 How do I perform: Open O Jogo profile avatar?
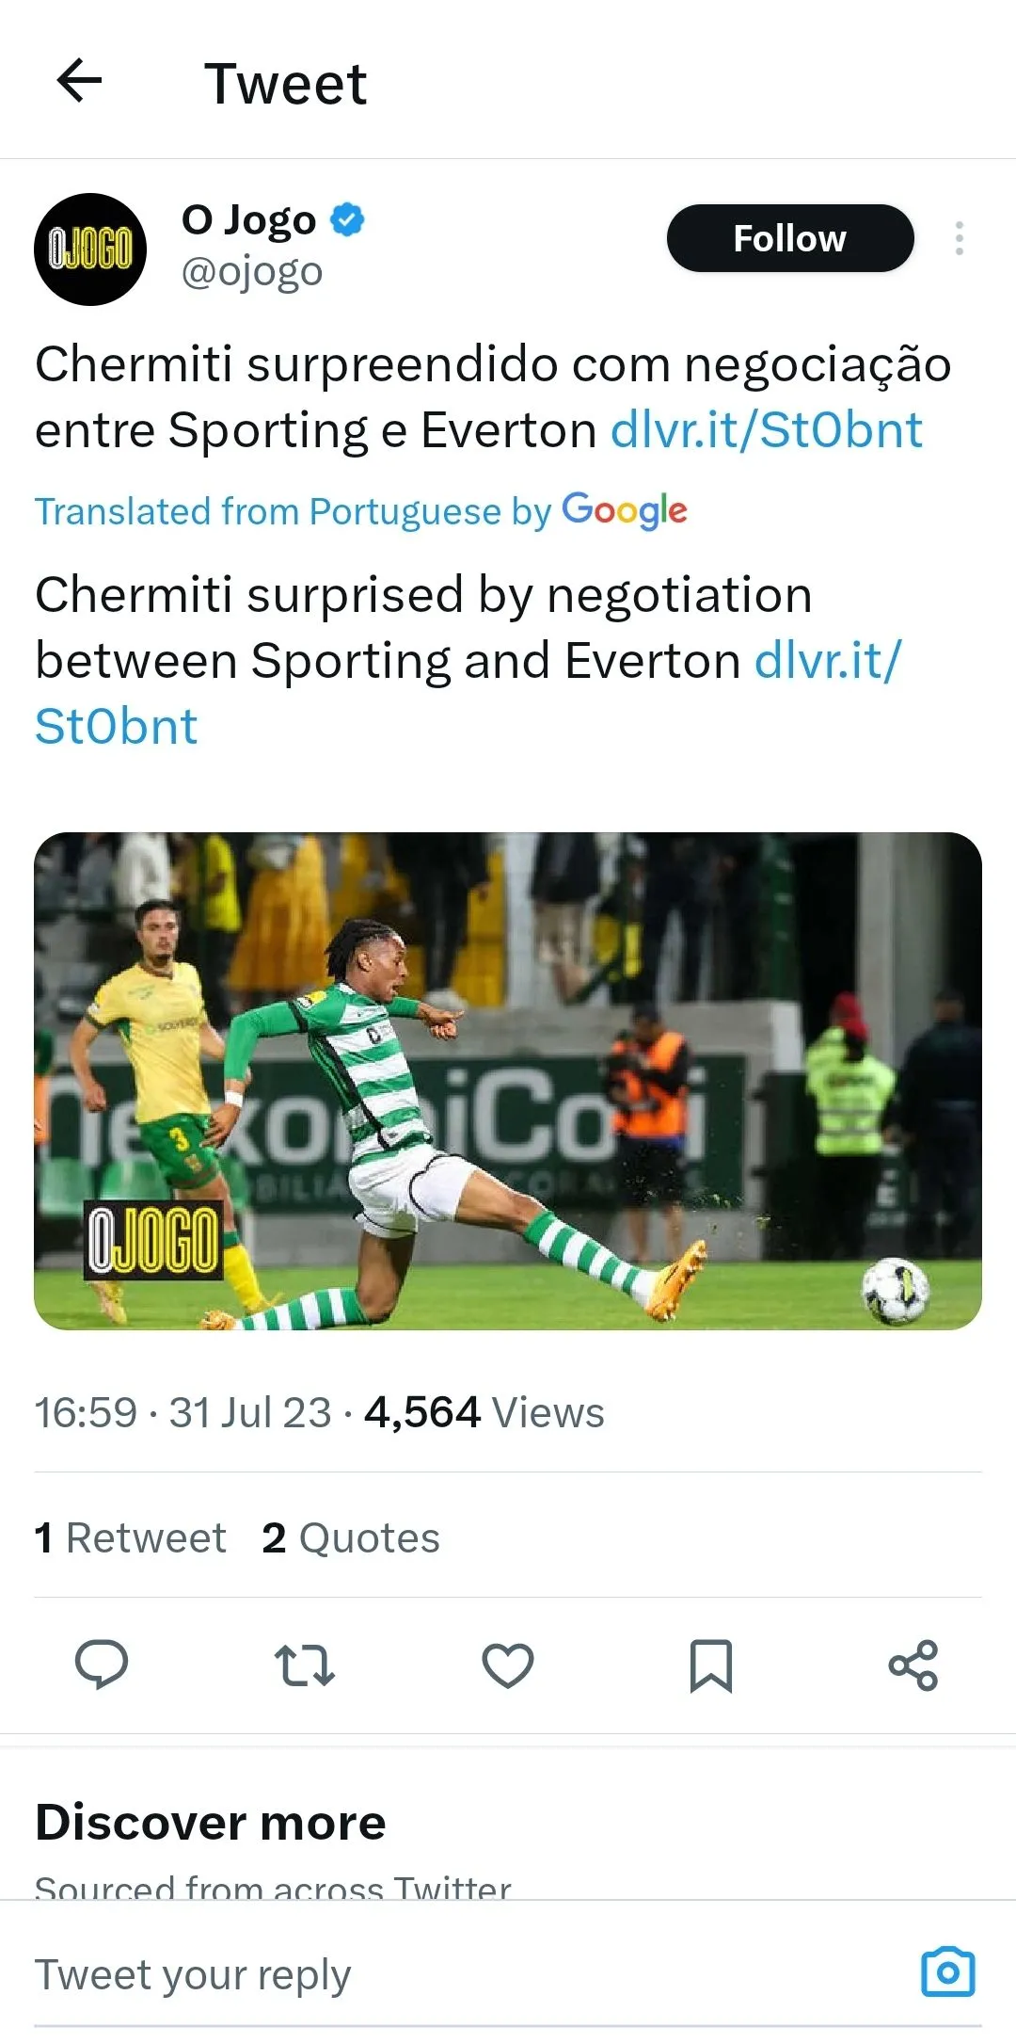[x=90, y=249]
